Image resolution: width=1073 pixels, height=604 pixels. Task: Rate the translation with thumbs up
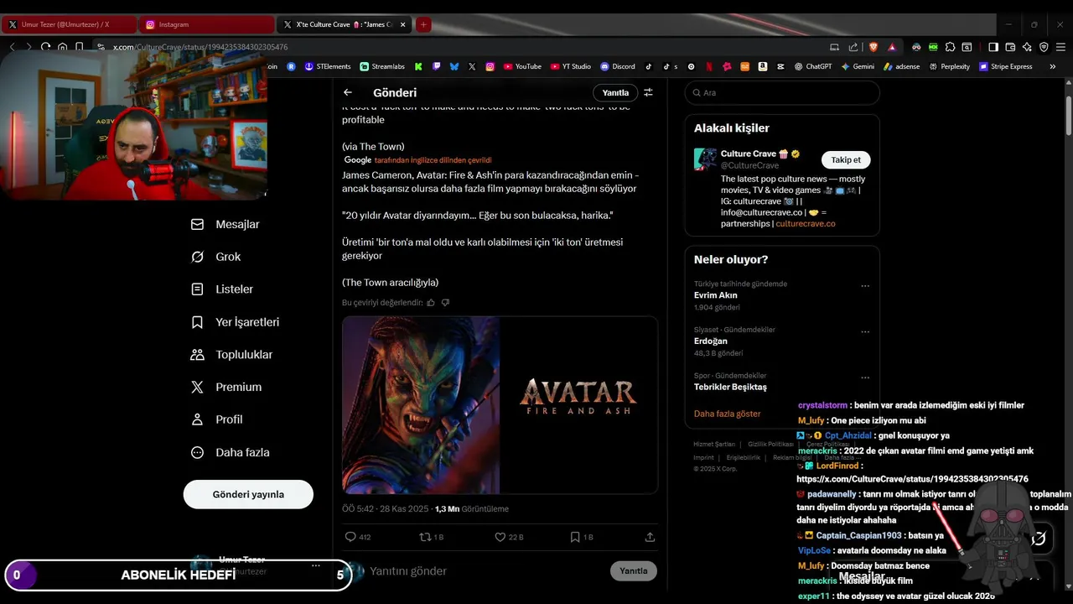click(431, 302)
